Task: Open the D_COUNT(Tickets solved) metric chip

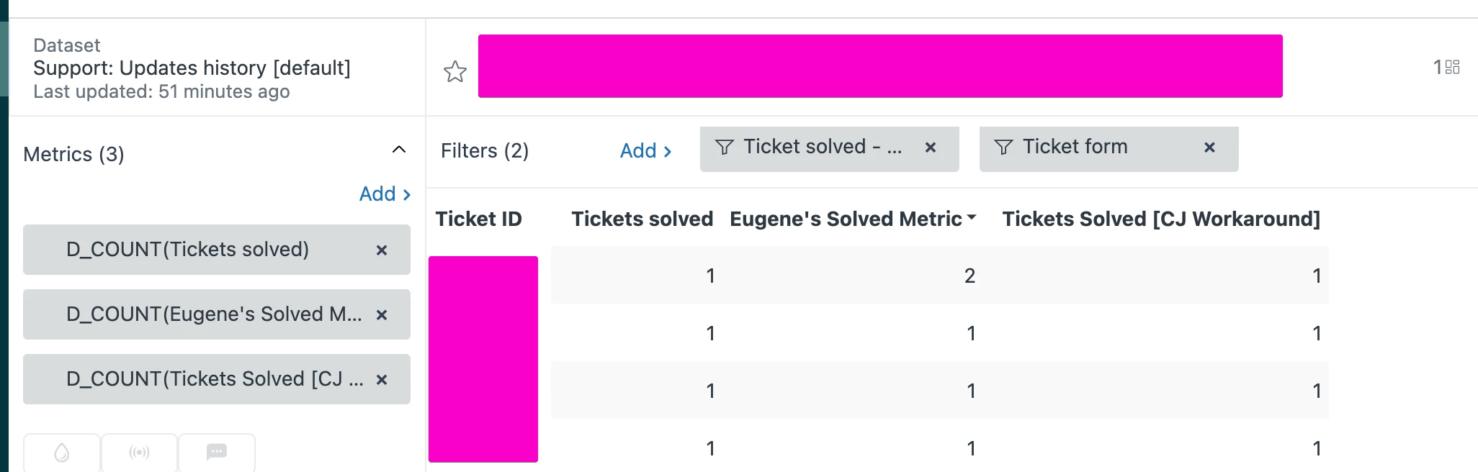Action: (x=187, y=250)
